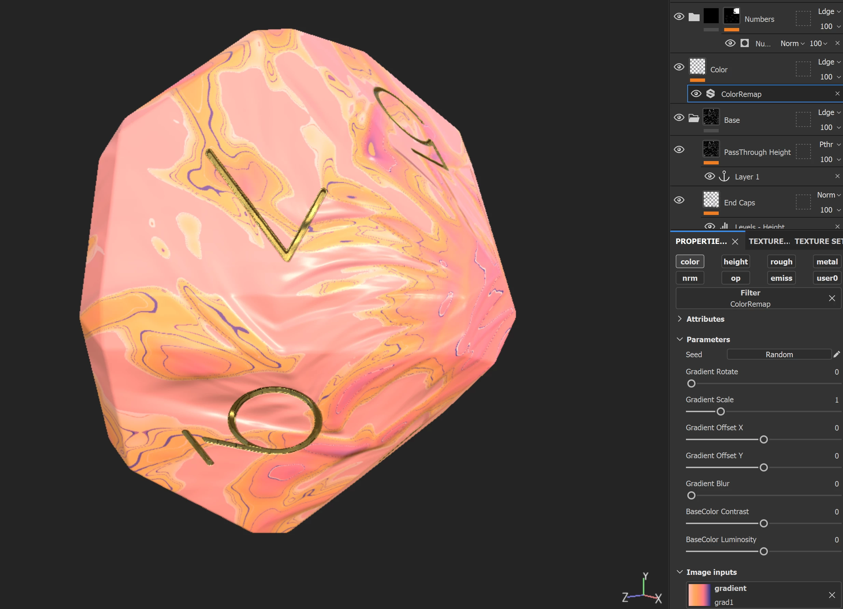Viewport: 843px width, 609px height.
Task: Toggle visibility of End Caps layer
Action: 679,200
